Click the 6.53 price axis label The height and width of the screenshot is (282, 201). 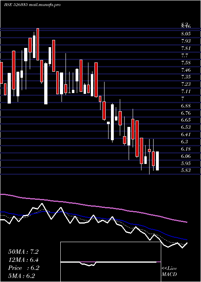186,127
